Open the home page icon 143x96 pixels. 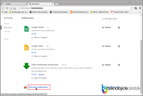pyautogui.click(x=15, y=8)
